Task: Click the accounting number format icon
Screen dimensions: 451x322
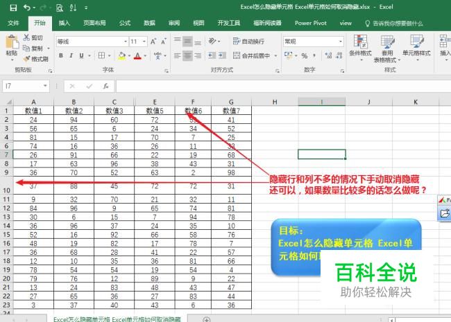Action: click(288, 55)
